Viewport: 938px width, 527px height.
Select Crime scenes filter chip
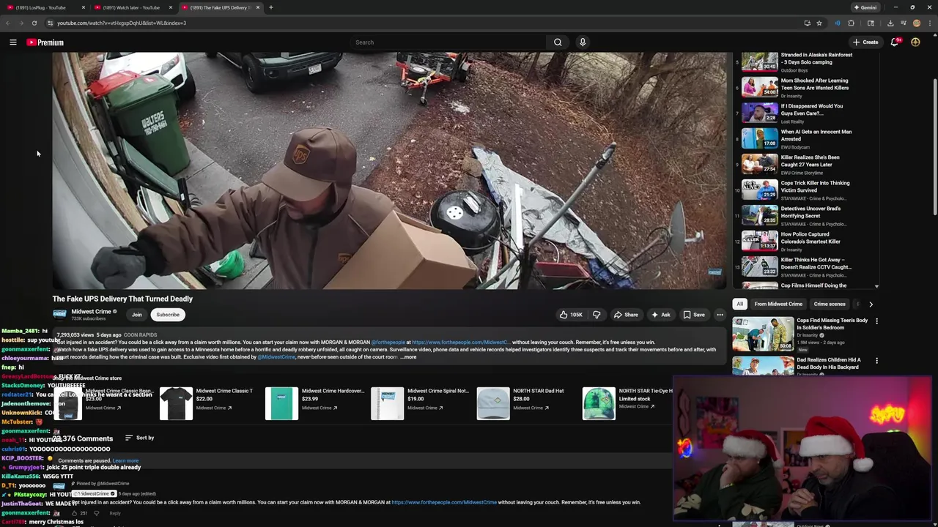pyautogui.click(x=830, y=304)
